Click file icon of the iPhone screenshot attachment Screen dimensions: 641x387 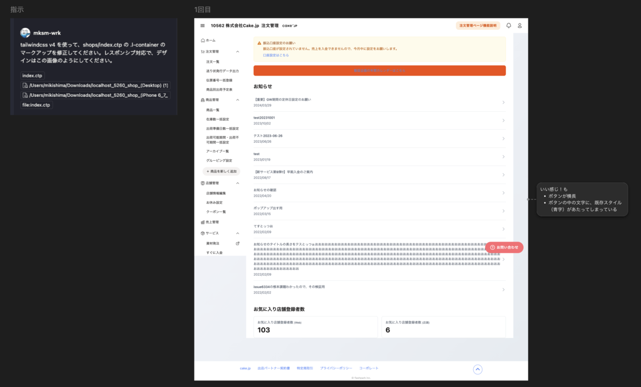25,95
